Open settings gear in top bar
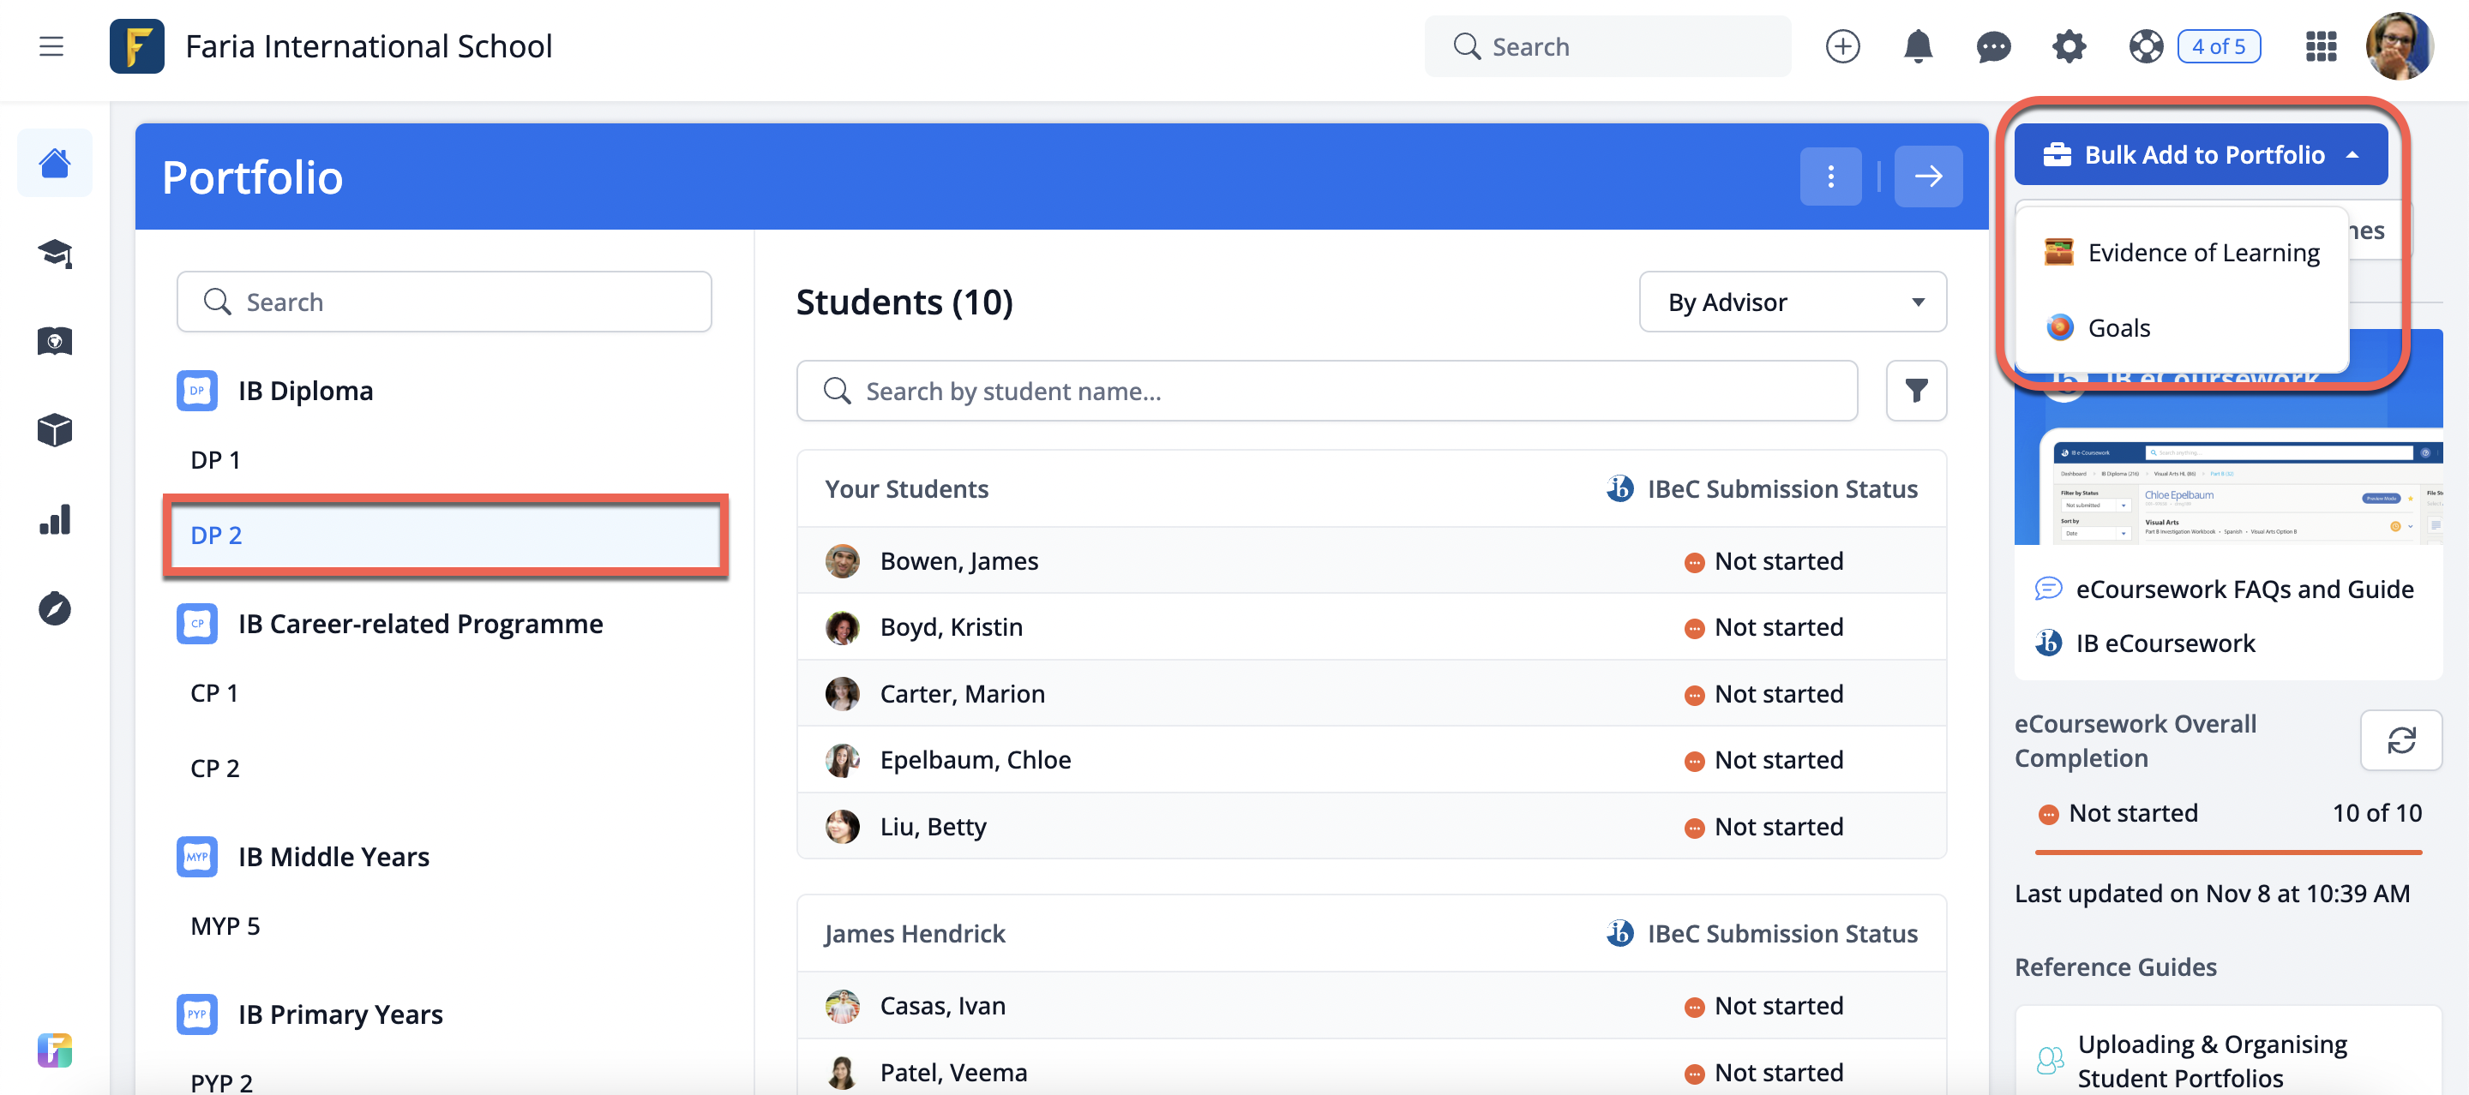 click(2069, 46)
